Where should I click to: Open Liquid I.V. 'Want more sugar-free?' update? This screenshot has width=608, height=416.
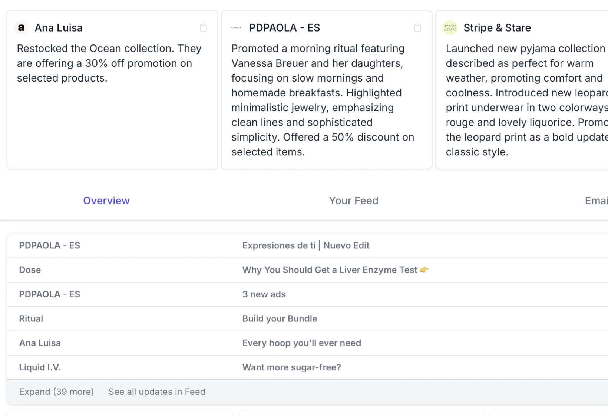coord(292,367)
